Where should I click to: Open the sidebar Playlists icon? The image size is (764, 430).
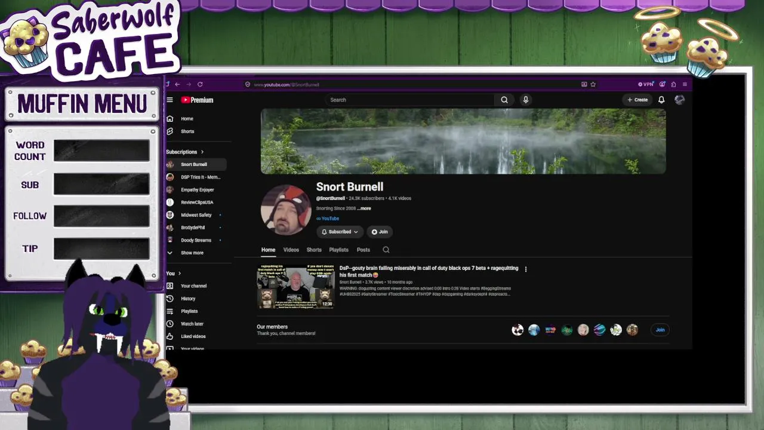coord(170,311)
